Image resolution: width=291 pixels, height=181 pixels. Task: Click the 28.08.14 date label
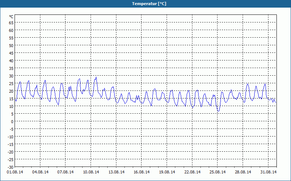[243, 172]
